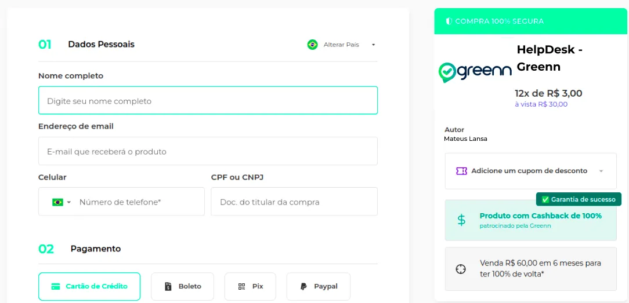
Task: Open the Alterar País country dropdown arrow
Action: 374,45
